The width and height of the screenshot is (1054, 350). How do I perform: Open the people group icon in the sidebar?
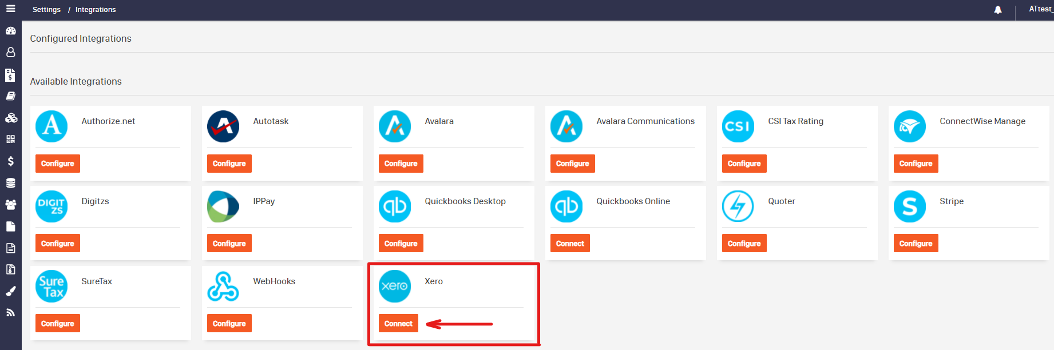click(10, 204)
